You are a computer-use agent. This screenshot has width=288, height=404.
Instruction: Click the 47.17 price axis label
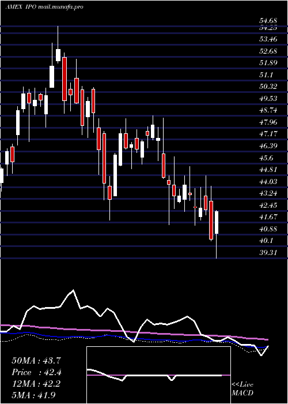tap(268, 134)
